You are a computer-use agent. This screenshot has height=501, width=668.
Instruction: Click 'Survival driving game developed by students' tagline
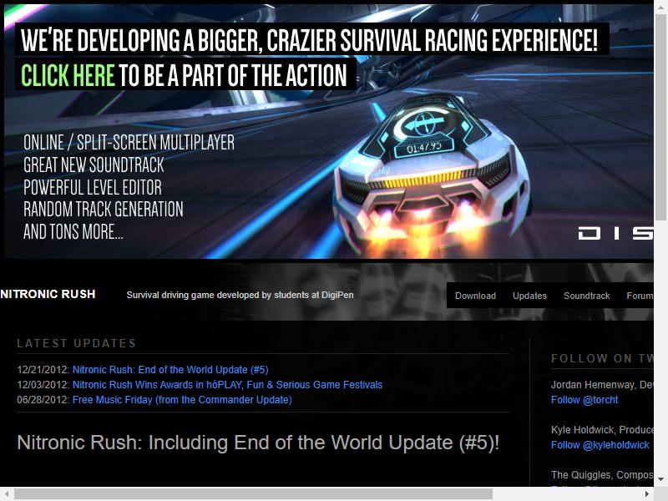pos(240,295)
